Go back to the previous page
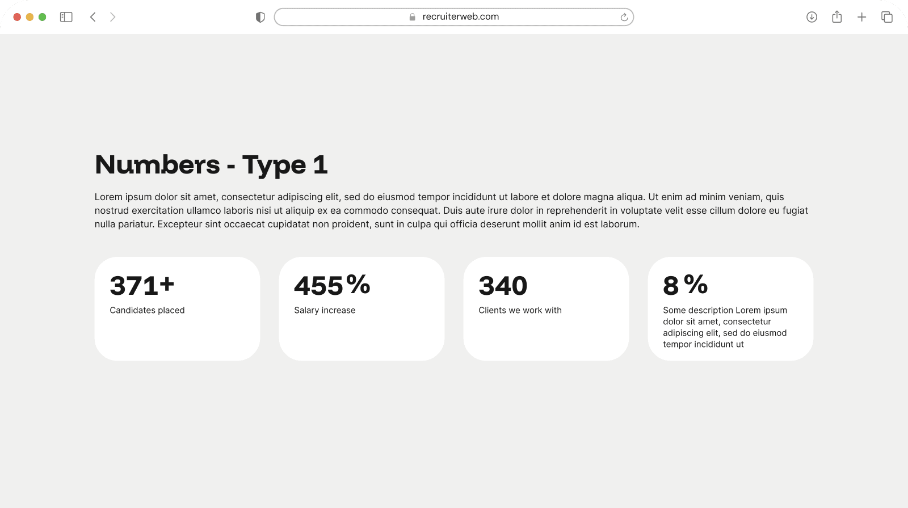This screenshot has height=508, width=908. [93, 17]
